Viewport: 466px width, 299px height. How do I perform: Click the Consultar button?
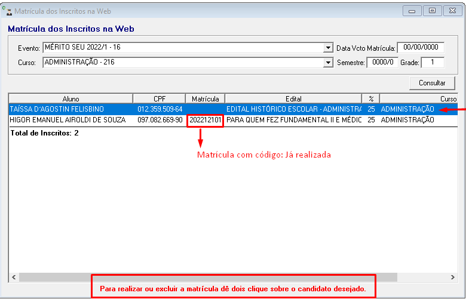coord(432,83)
